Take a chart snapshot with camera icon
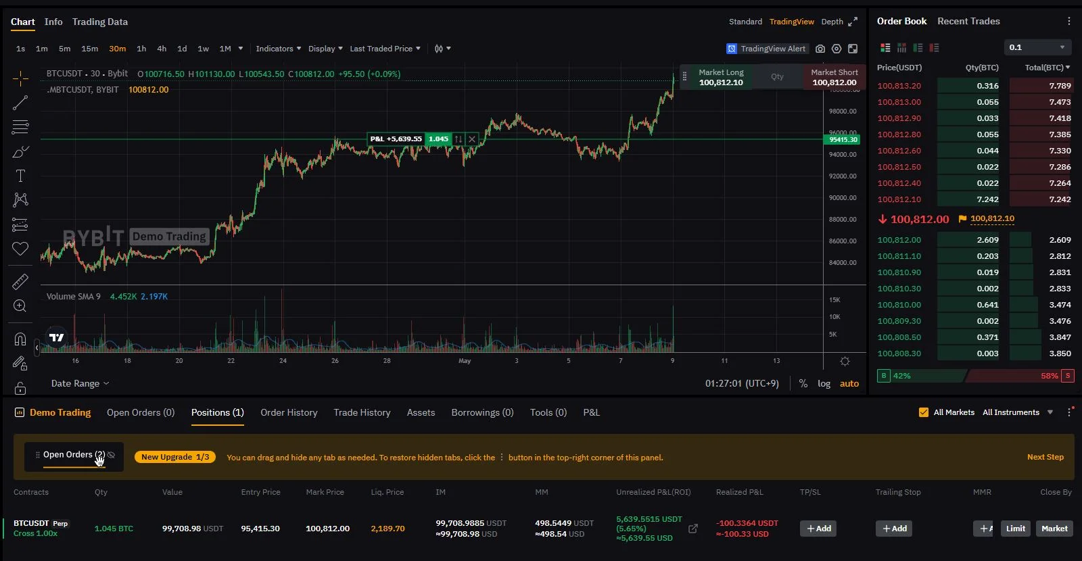This screenshot has height=561, width=1082. tap(820, 49)
